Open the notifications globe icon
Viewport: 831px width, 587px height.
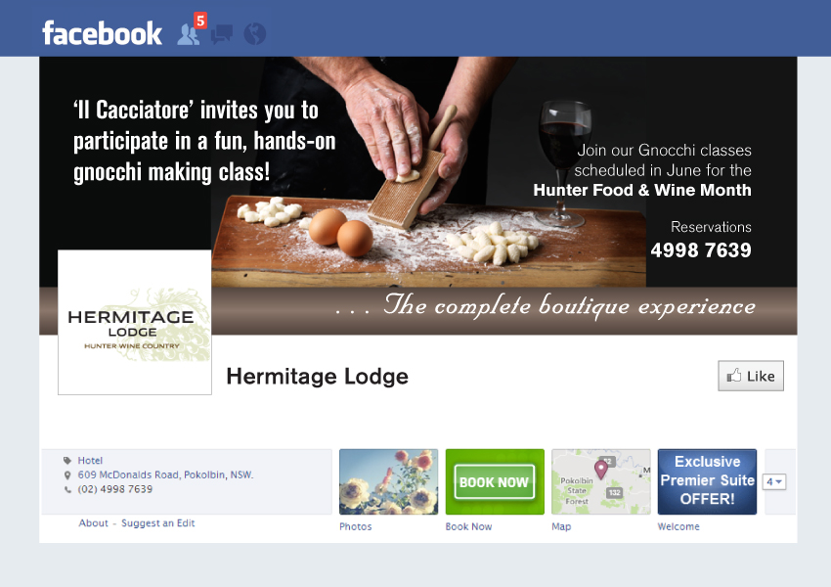point(255,34)
